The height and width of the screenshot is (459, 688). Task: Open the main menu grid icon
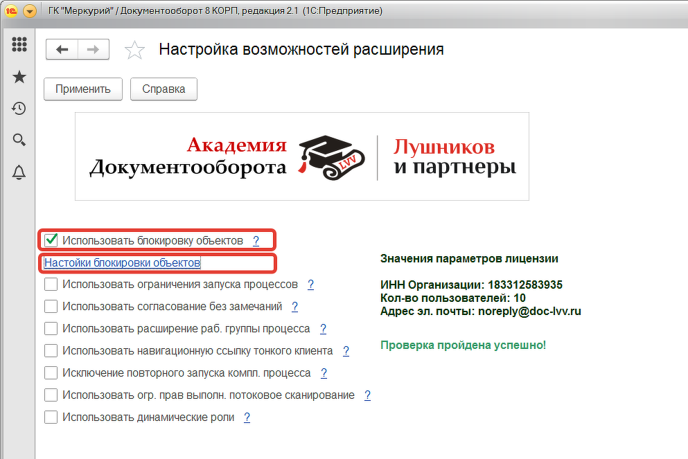[x=19, y=45]
